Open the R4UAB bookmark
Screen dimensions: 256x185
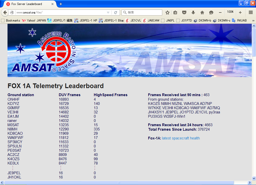239,21
